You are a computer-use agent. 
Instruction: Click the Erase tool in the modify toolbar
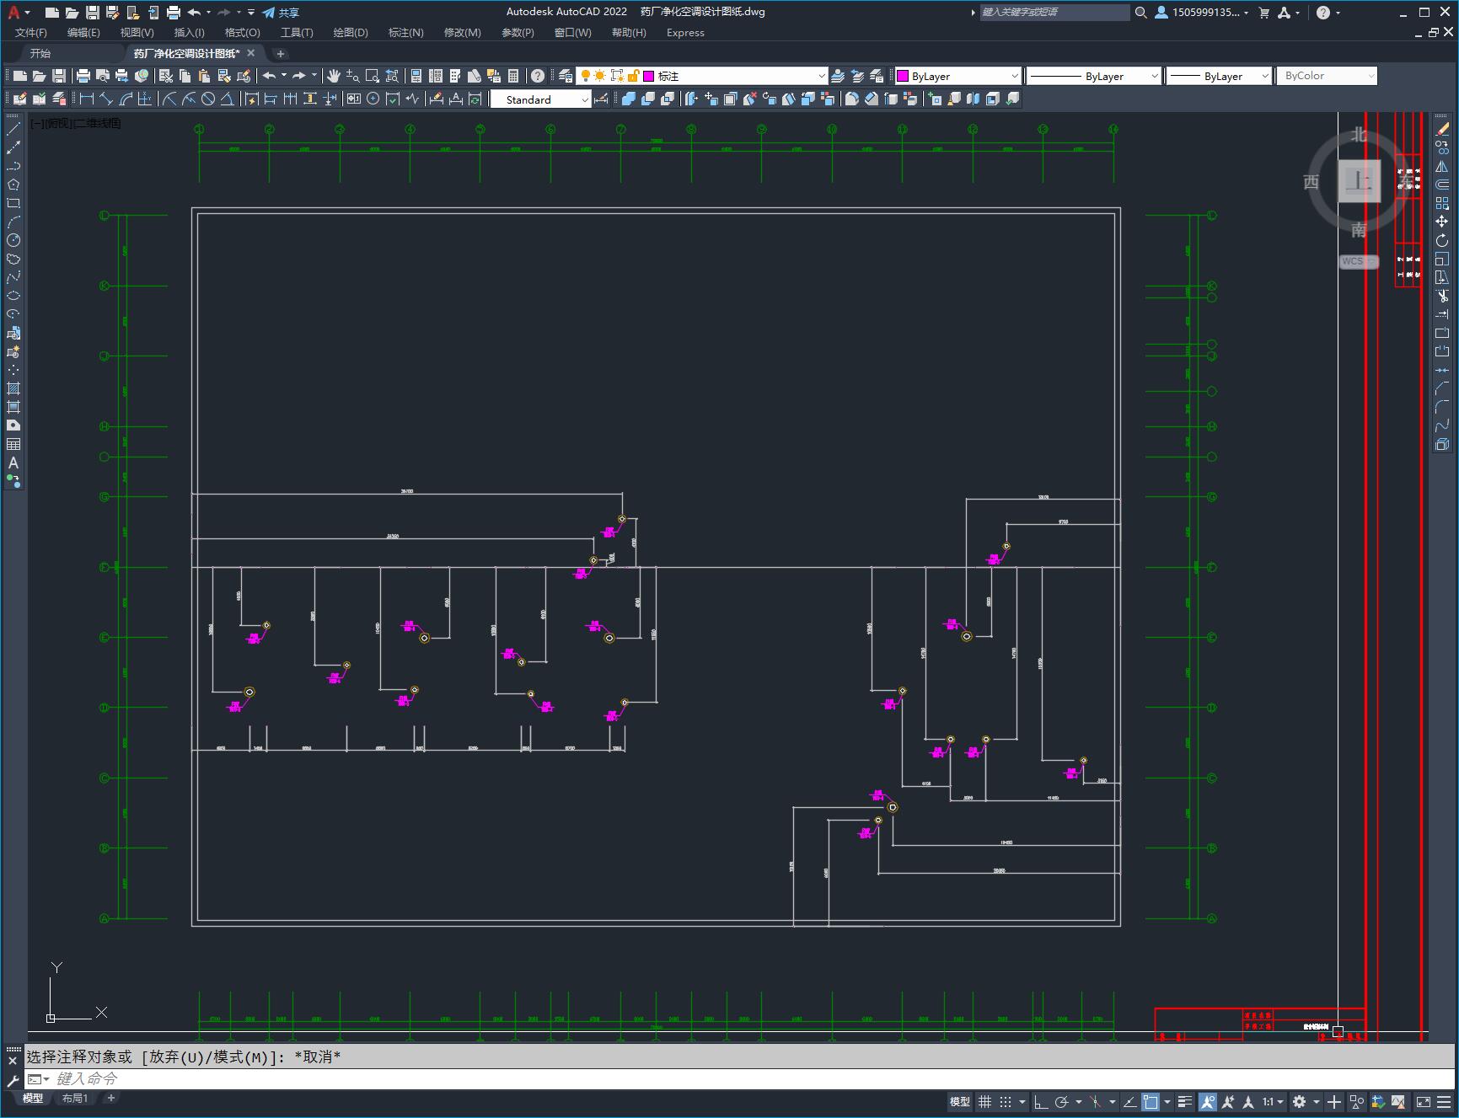pyautogui.click(x=1442, y=129)
